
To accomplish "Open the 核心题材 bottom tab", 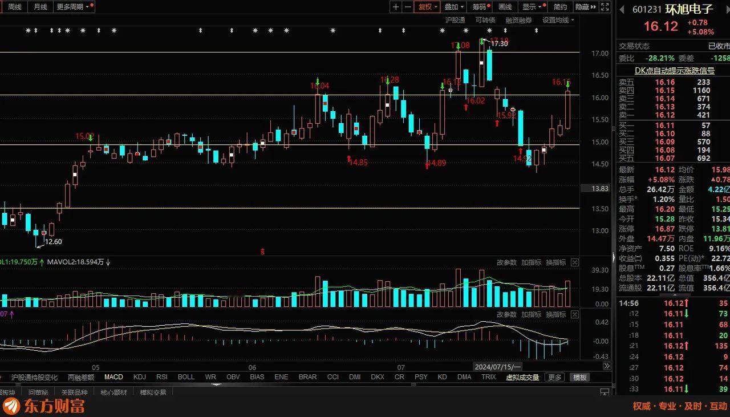I will (113, 392).
